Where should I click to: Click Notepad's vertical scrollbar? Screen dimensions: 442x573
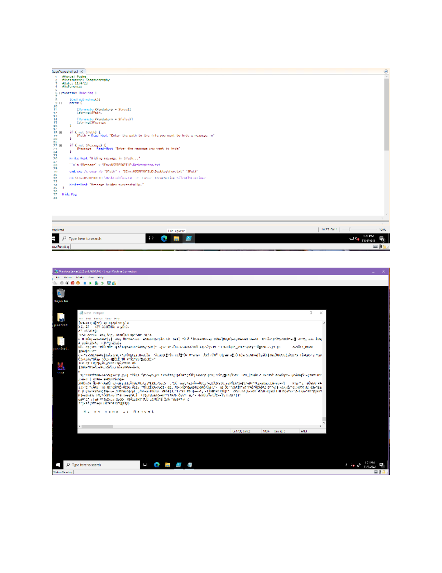324,369
